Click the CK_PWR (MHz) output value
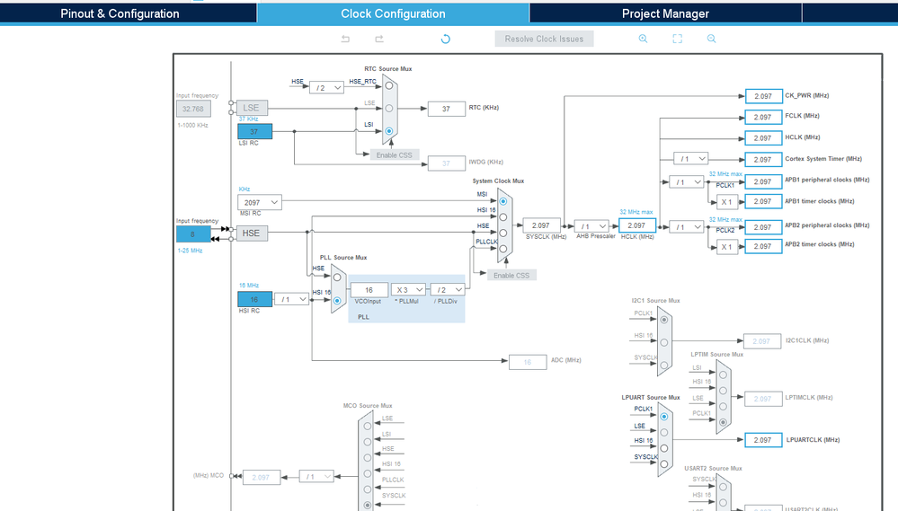 point(763,96)
